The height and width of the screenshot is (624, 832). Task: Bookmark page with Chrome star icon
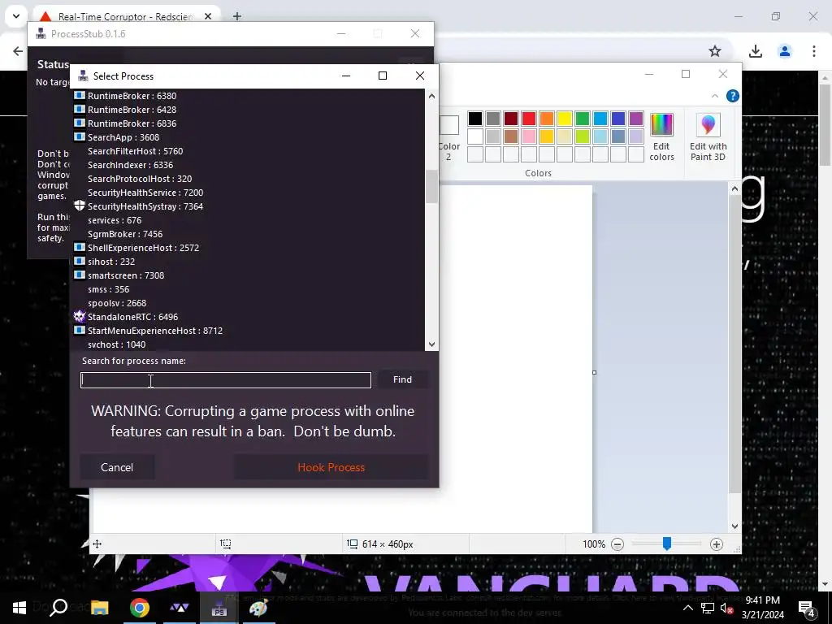715,51
